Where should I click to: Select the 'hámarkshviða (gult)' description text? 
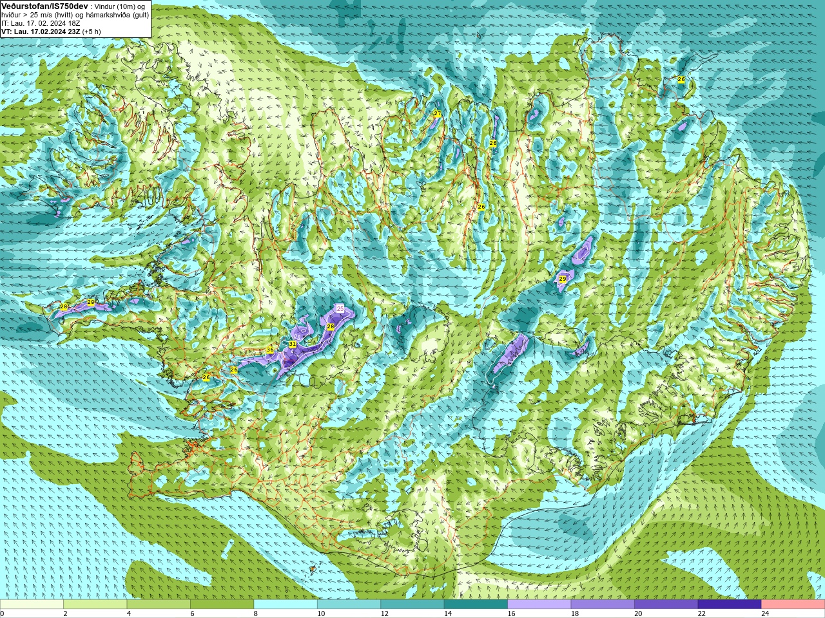[117, 14]
